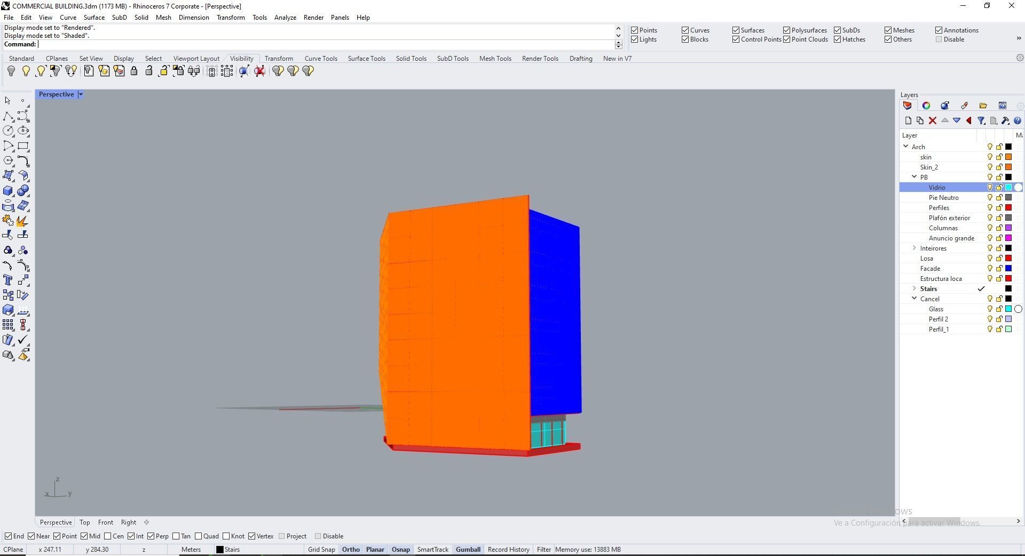Collapse the Arch layer group

click(x=906, y=147)
